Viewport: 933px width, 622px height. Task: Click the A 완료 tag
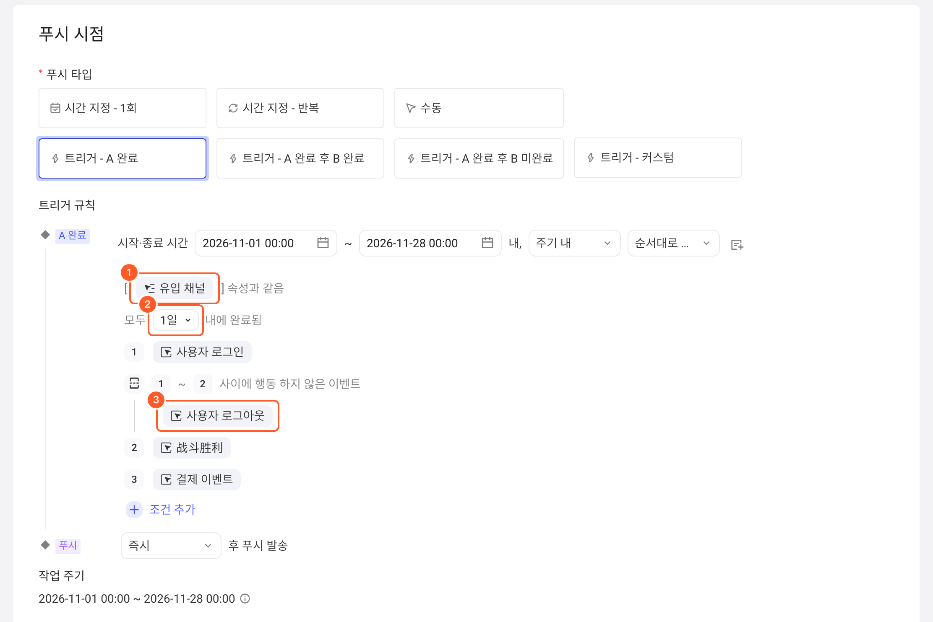click(x=73, y=236)
